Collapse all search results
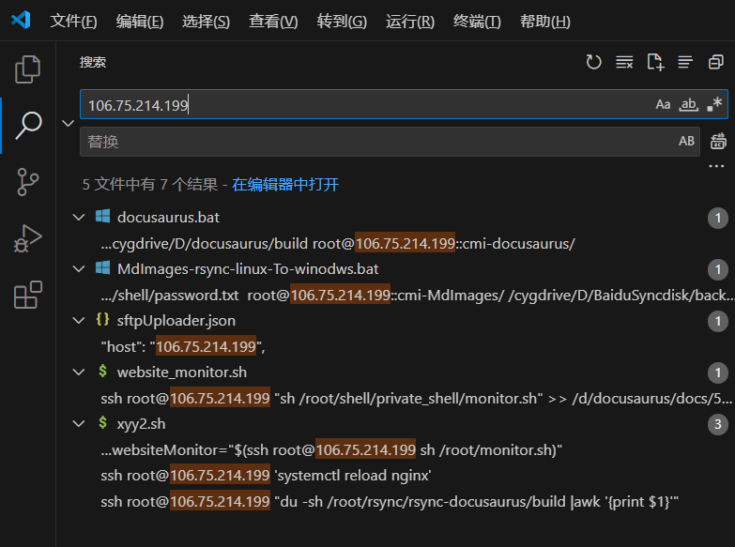Image resolution: width=735 pixels, height=547 pixels. tap(716, 62)
